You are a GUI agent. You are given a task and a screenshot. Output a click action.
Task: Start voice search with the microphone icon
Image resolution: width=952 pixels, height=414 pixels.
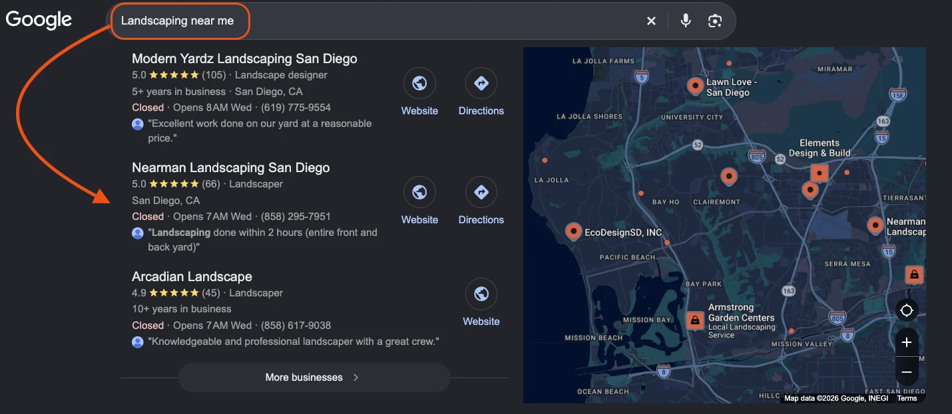(x=686, y=21)
